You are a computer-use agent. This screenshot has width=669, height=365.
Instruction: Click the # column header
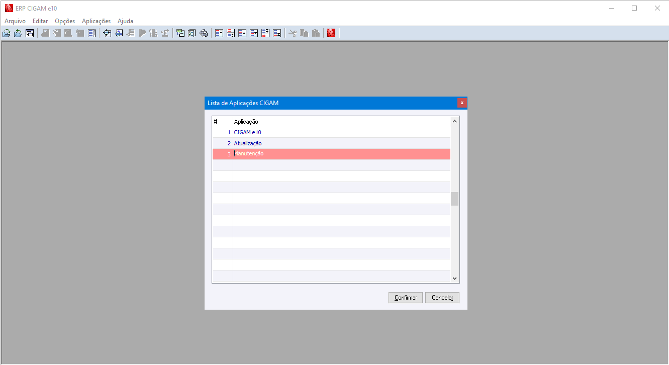pyautogui.click(x=223, y=122)
